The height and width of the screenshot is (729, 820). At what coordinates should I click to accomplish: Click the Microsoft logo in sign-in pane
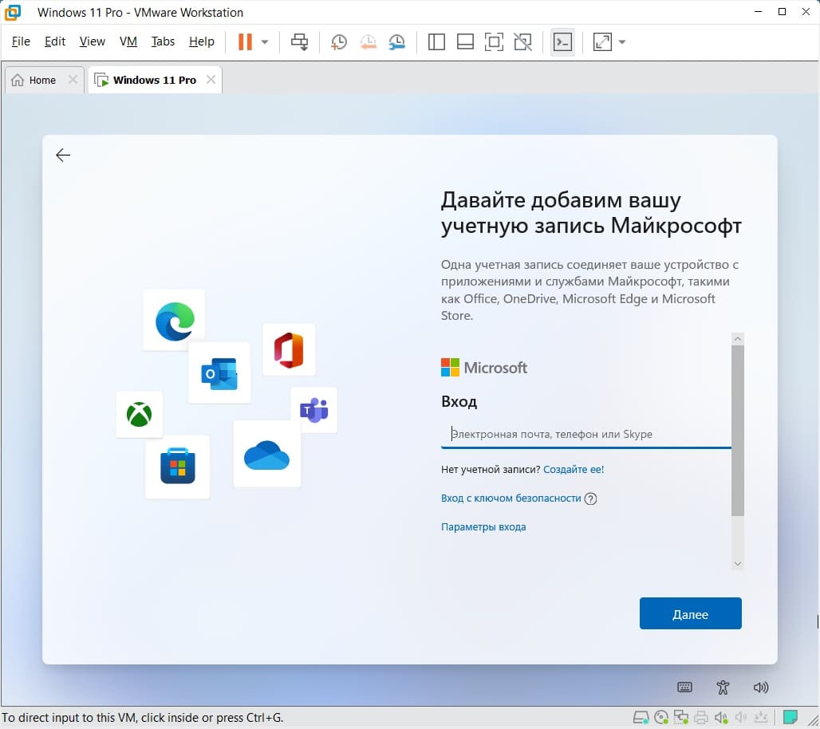click(x=484, y=367)
